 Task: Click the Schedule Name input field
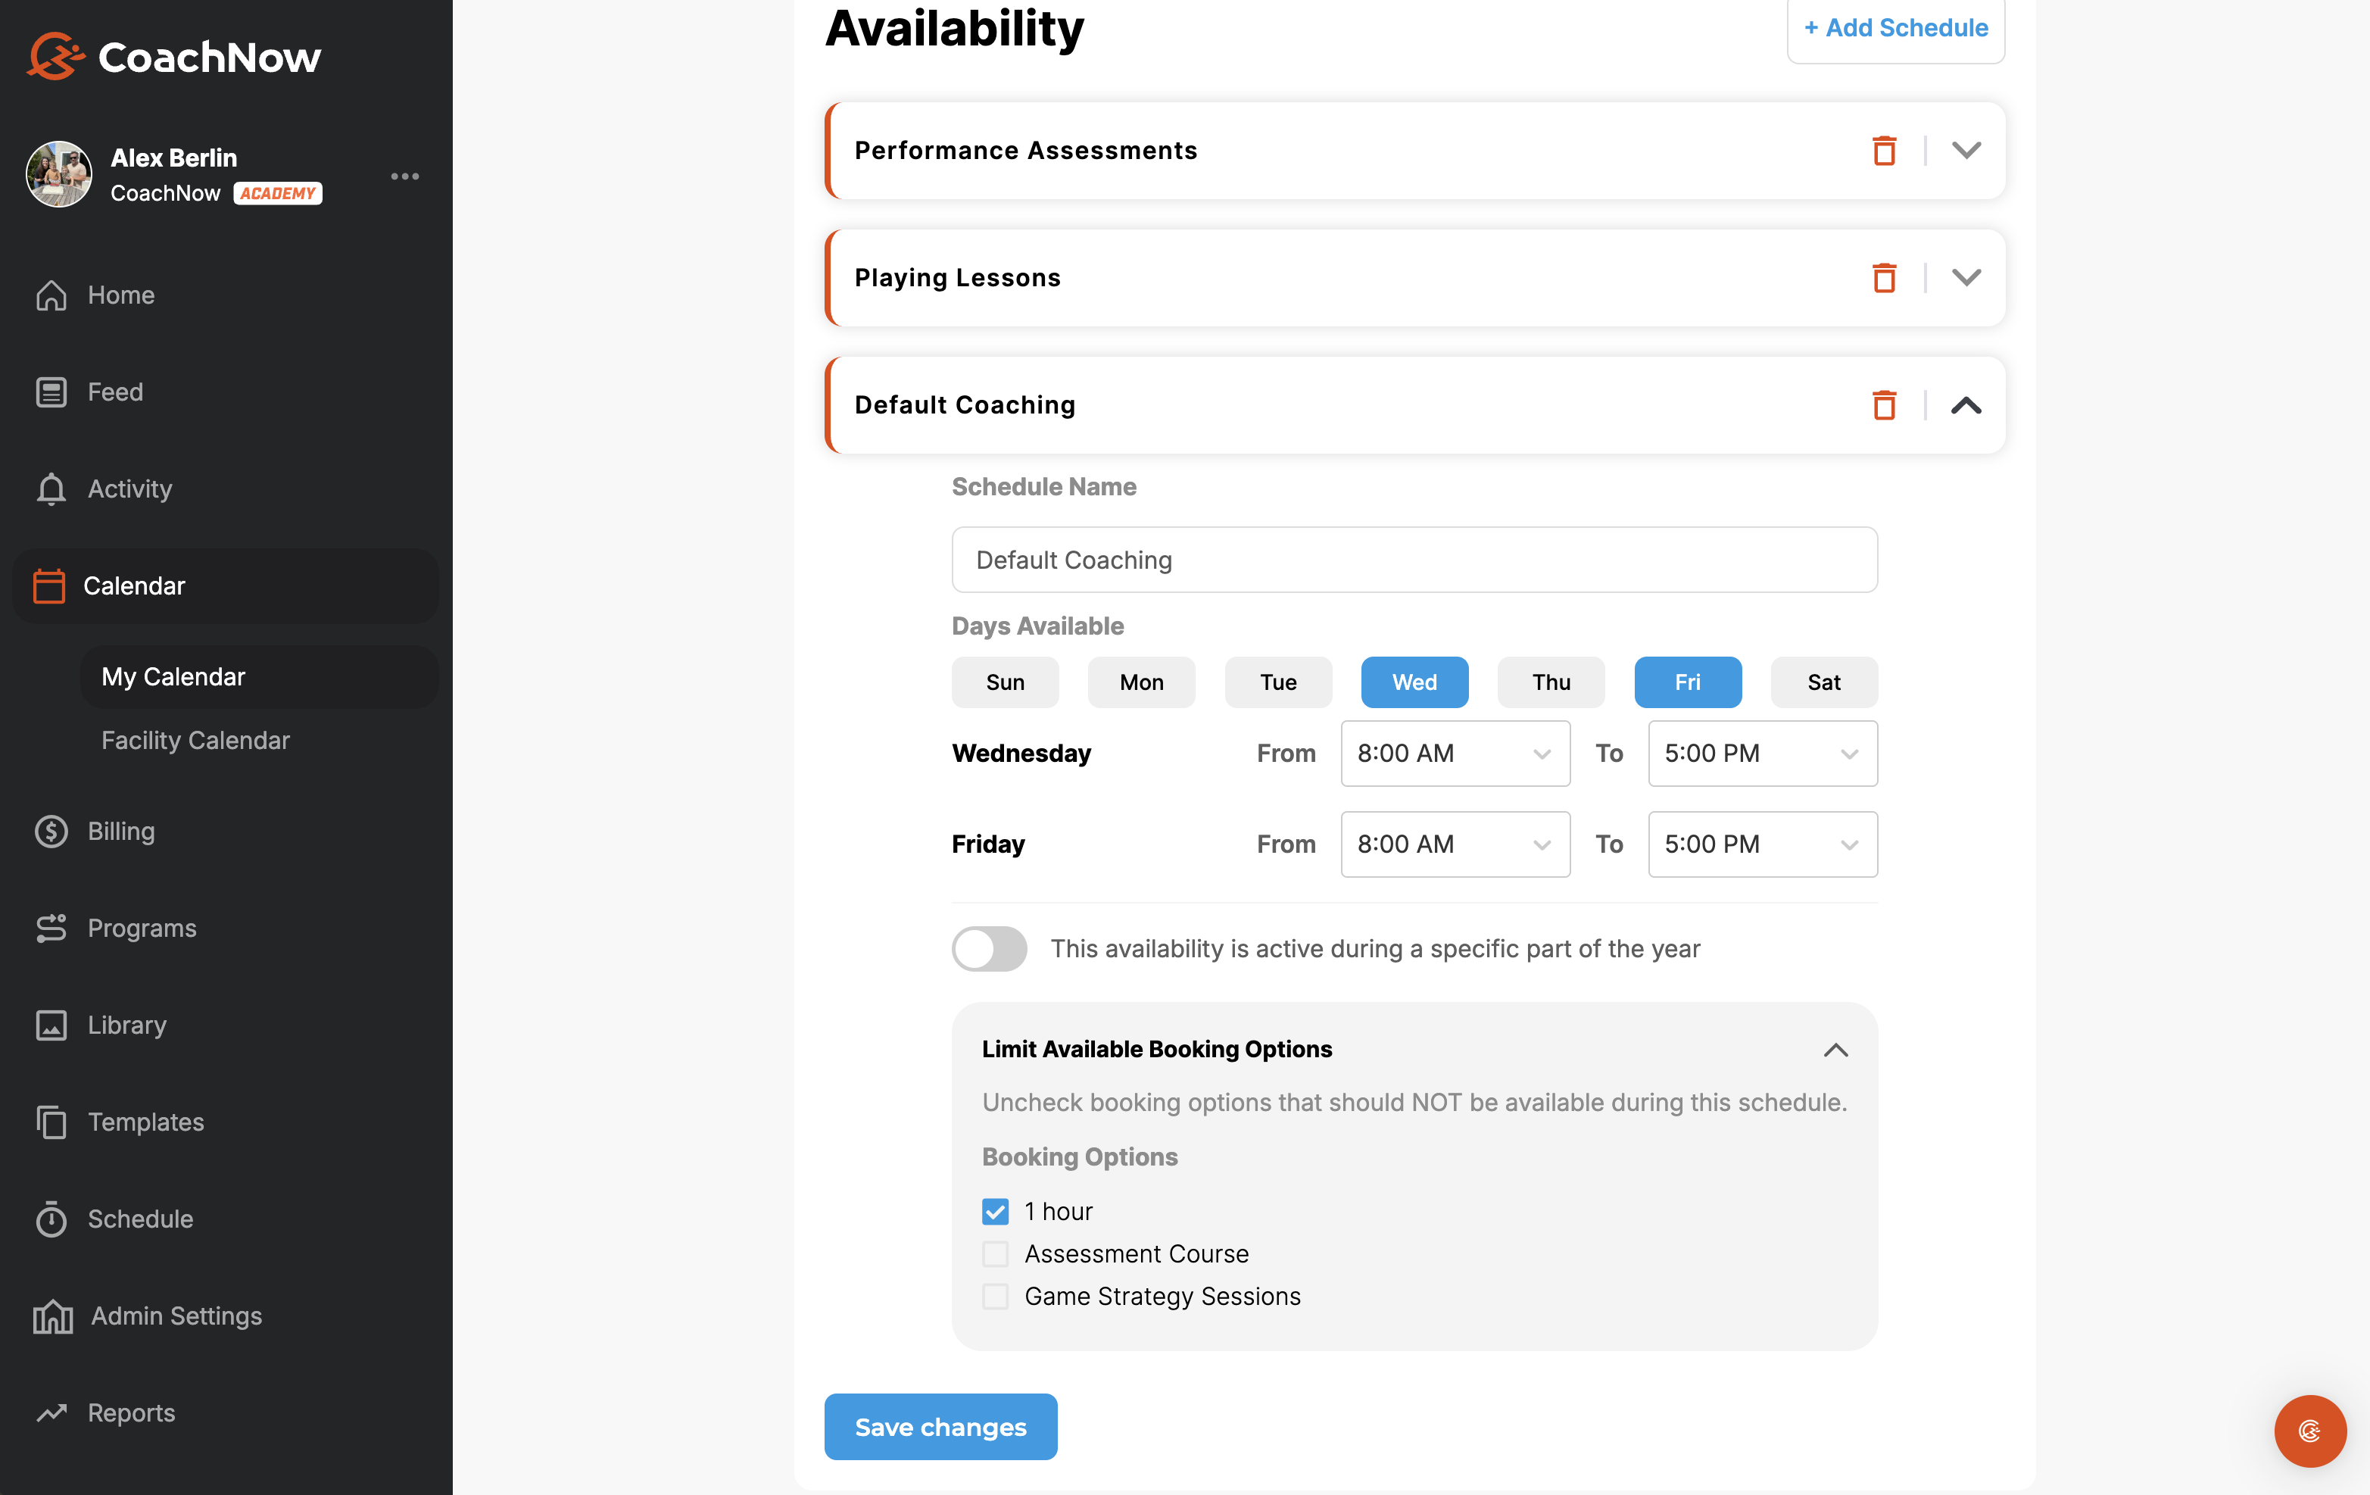(1414, 559)
